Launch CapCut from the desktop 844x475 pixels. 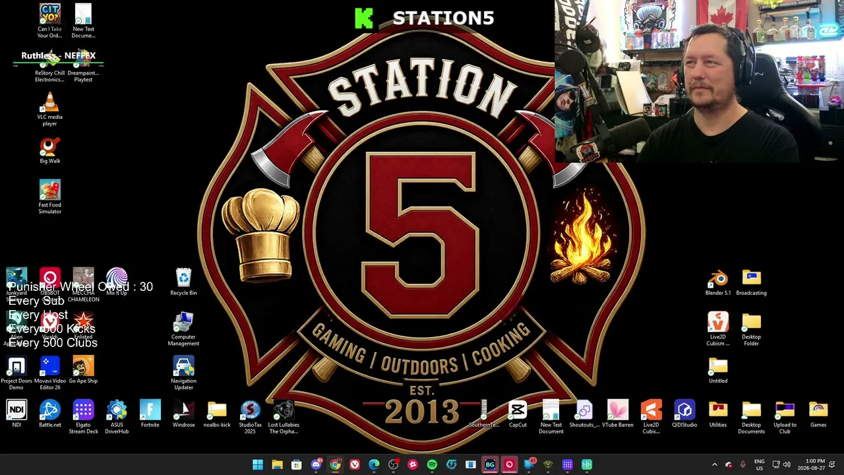click(518, 414)
